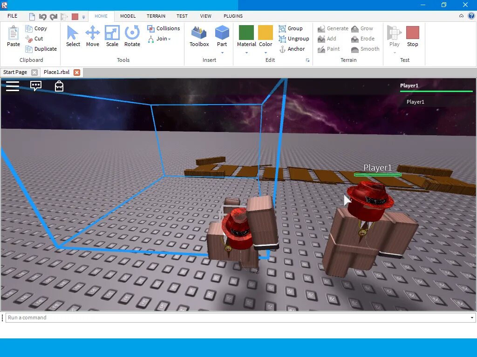Open the Toolbox panel

pyautogui.click(x=199, y=36)
